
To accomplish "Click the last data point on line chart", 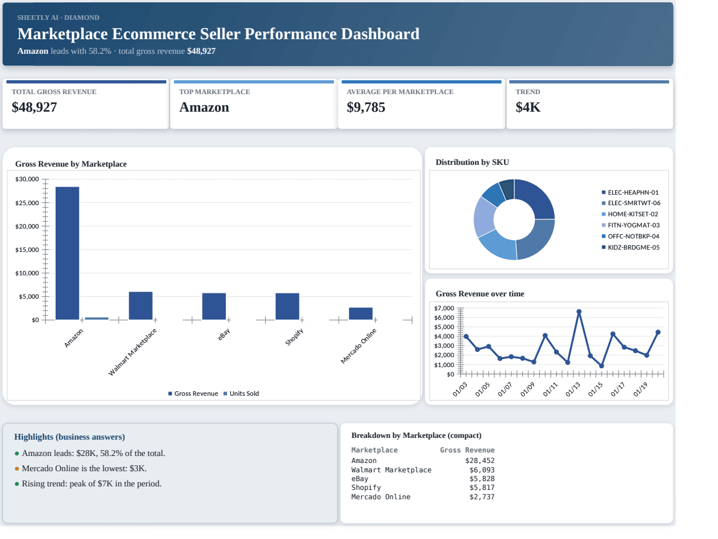I will coord(658,332).
